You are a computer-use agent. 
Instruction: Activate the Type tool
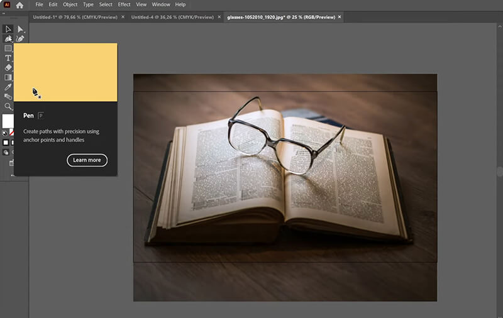pyautogui.click(x=8, y=58)
